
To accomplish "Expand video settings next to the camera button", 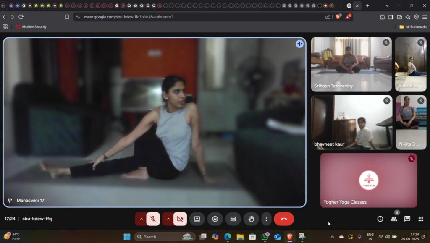I will pyautogui.click(x=168, y=219).
